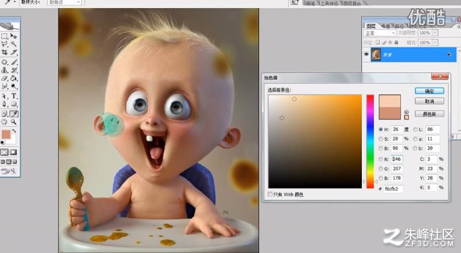Select the Paint Bucket tool
Screen dimensions: 461x253
[x=13, y=79]
